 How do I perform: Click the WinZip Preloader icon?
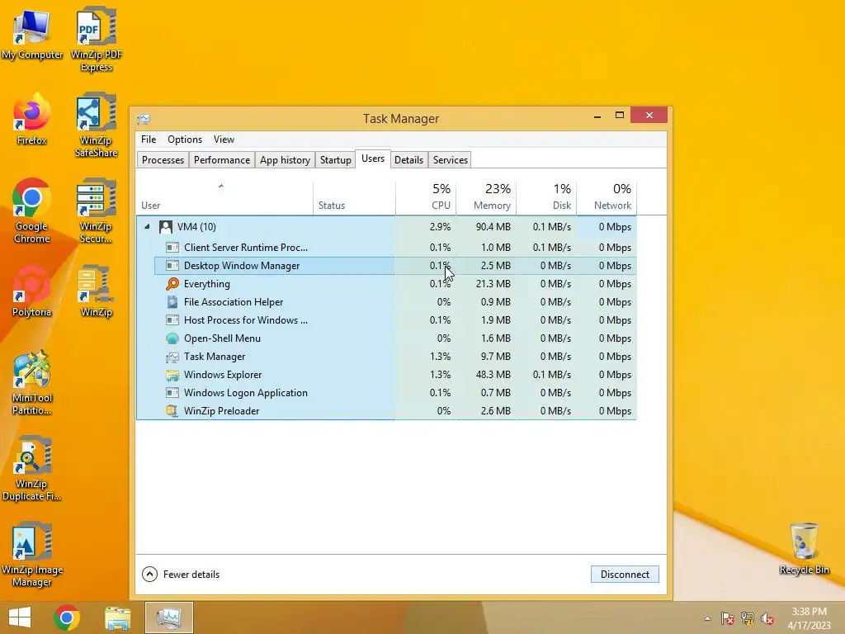[x=172, y=411]
